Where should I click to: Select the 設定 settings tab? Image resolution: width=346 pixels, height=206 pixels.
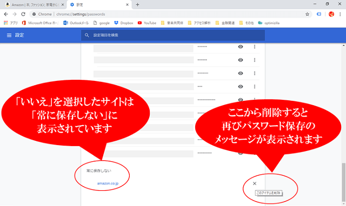click(x=99, y=5)
